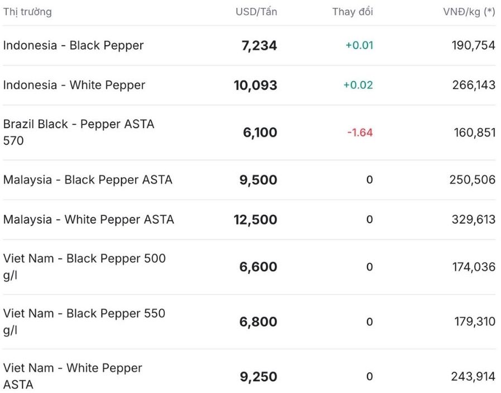Click the 329,613 VNĐ/kg value

pyautogui.click(x=473, y=219)
